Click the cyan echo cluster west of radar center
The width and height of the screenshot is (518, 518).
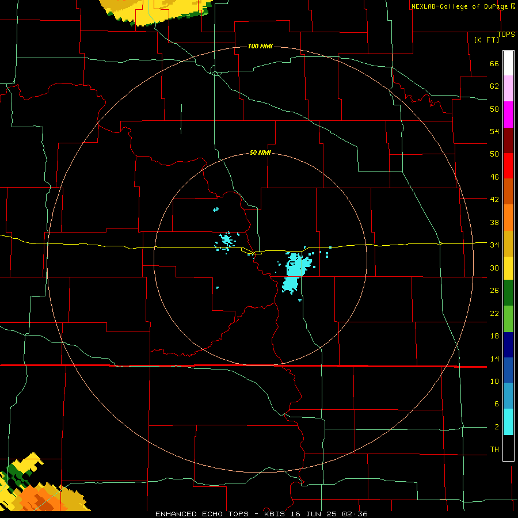pyautogui.click(x=227, y=241)
